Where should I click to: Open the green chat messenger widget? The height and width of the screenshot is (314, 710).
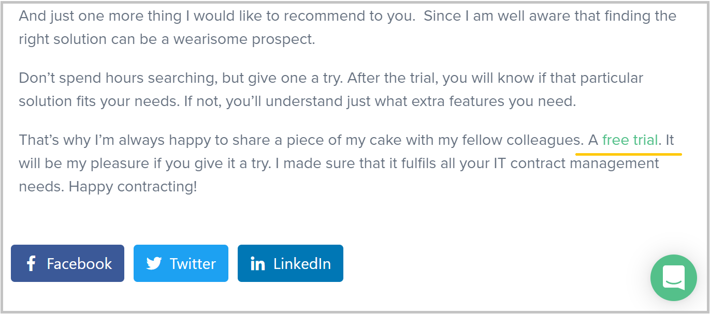(x=674, y=278)
